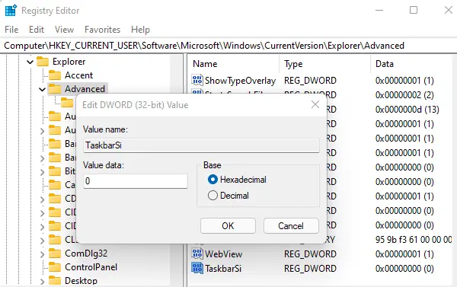This screenshot has height=287, width=457.
Task: Click the Desktop folder icon
Action: [55, 281]
